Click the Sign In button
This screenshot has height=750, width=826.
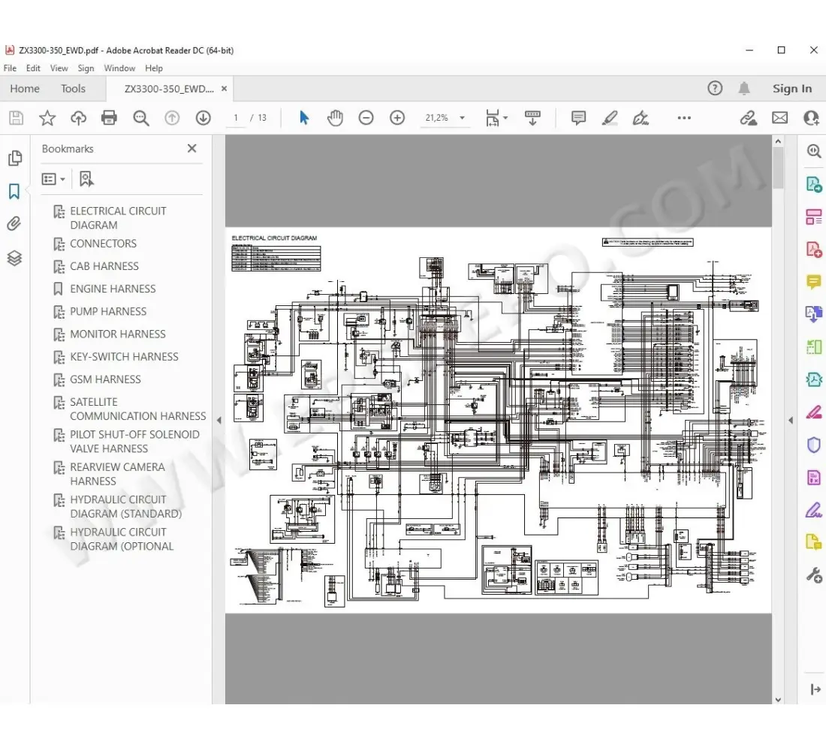click(x=791, y=88)
